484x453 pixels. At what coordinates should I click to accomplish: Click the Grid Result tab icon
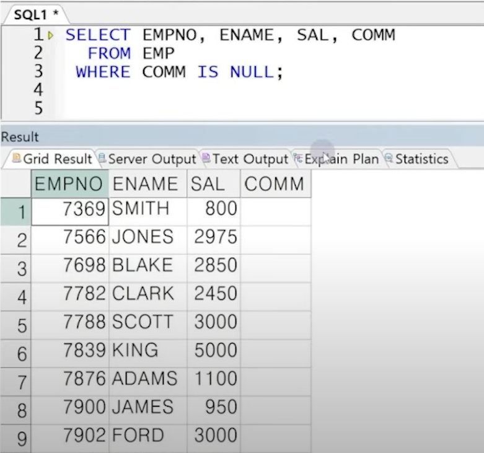[17, 158]
